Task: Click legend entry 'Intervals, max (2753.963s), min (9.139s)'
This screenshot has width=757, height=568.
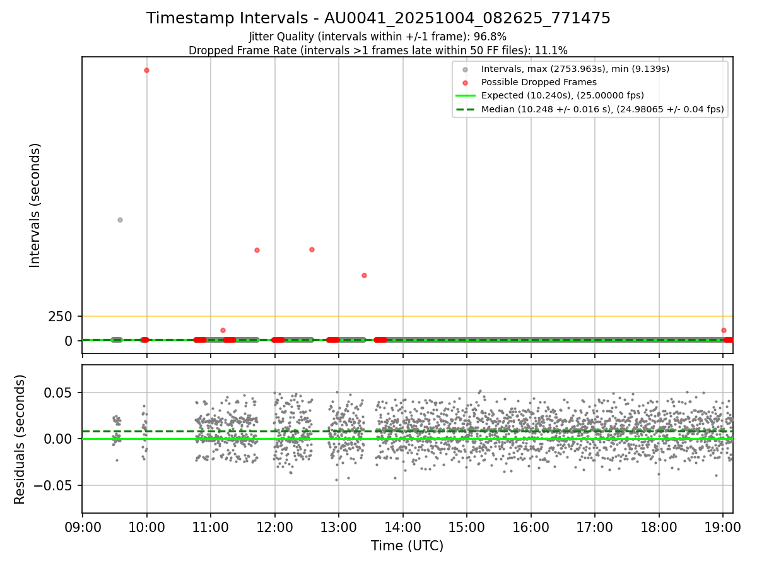Action: [x=575, y=69]
